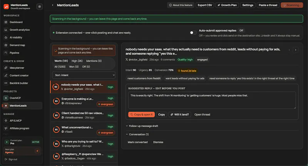This screenshot has height=166, width=308.
Task: Click score ring on Everyone is making lead
Action: (x=56, y=101)
